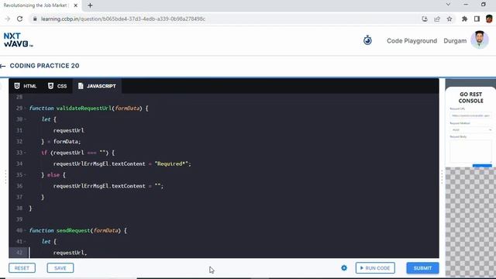Viewport: 496px width, 279px height.
Task: Click line number 42 in the gutter
Action: [19, 253]
